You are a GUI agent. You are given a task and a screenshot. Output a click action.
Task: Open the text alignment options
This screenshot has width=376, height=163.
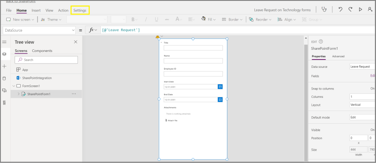[192, 19]
